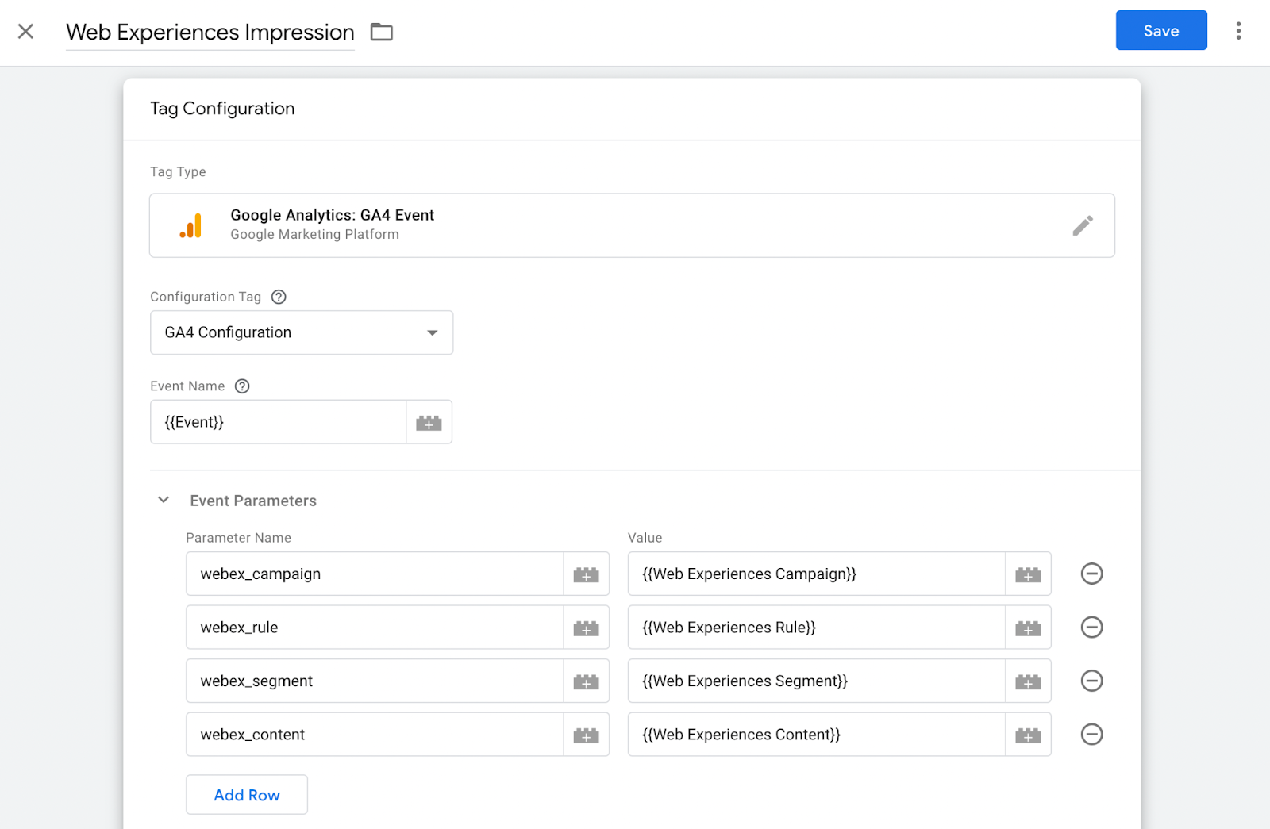The height and width of the screenshot is (829, 1270).
Task: Insert variable for webex_campaign name
Action: click(x=587, y=574)
